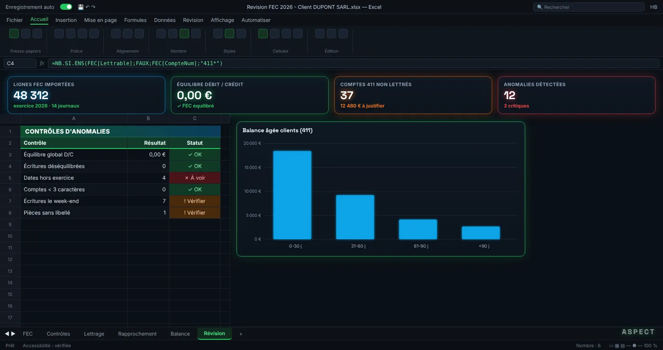
Task: Open the Fichier menu
Action: (14, 20)
